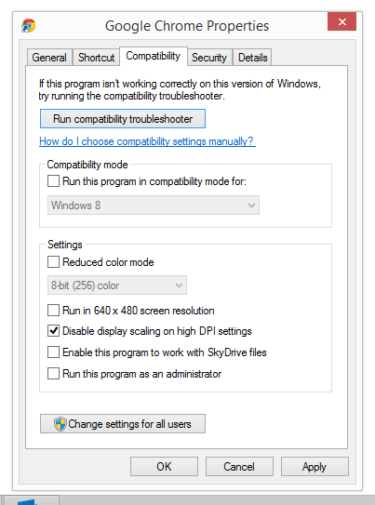View the Details tab
This screenshot has width=375, height=505.
(252, 58)
